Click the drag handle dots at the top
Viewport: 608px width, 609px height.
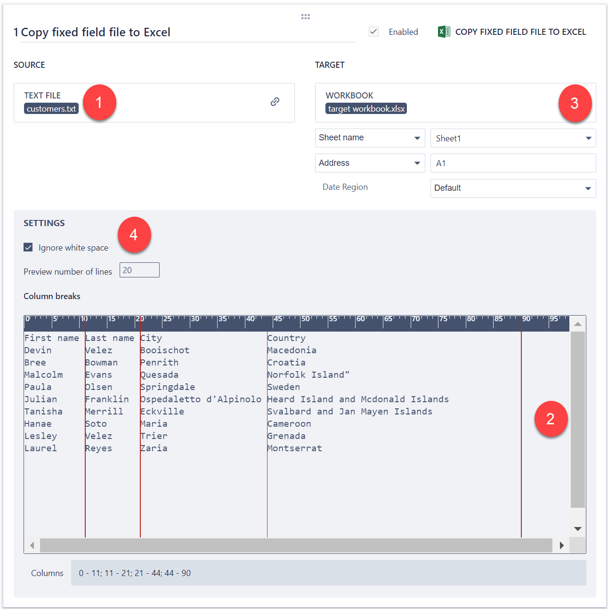[306, 16]
